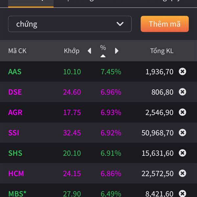Open the HCM stock symbol

[16, 173]
